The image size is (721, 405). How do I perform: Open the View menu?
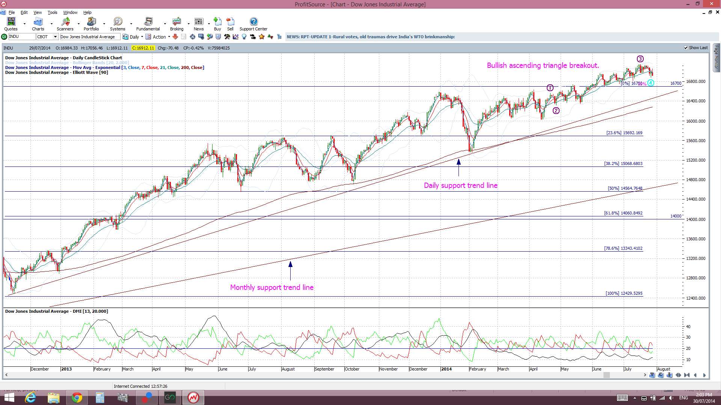pos(38,12)
